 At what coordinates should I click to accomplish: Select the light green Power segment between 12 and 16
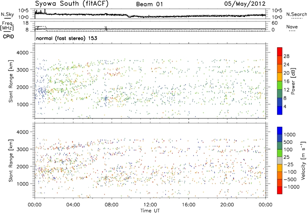point(280,85)
